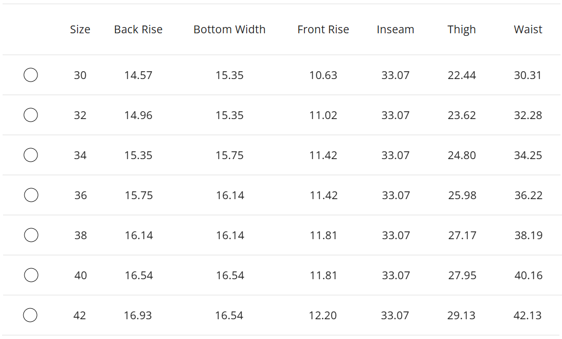Select the radio button for size 42
The height and width of the screenshot is (339, 562).
click(31, 315)
